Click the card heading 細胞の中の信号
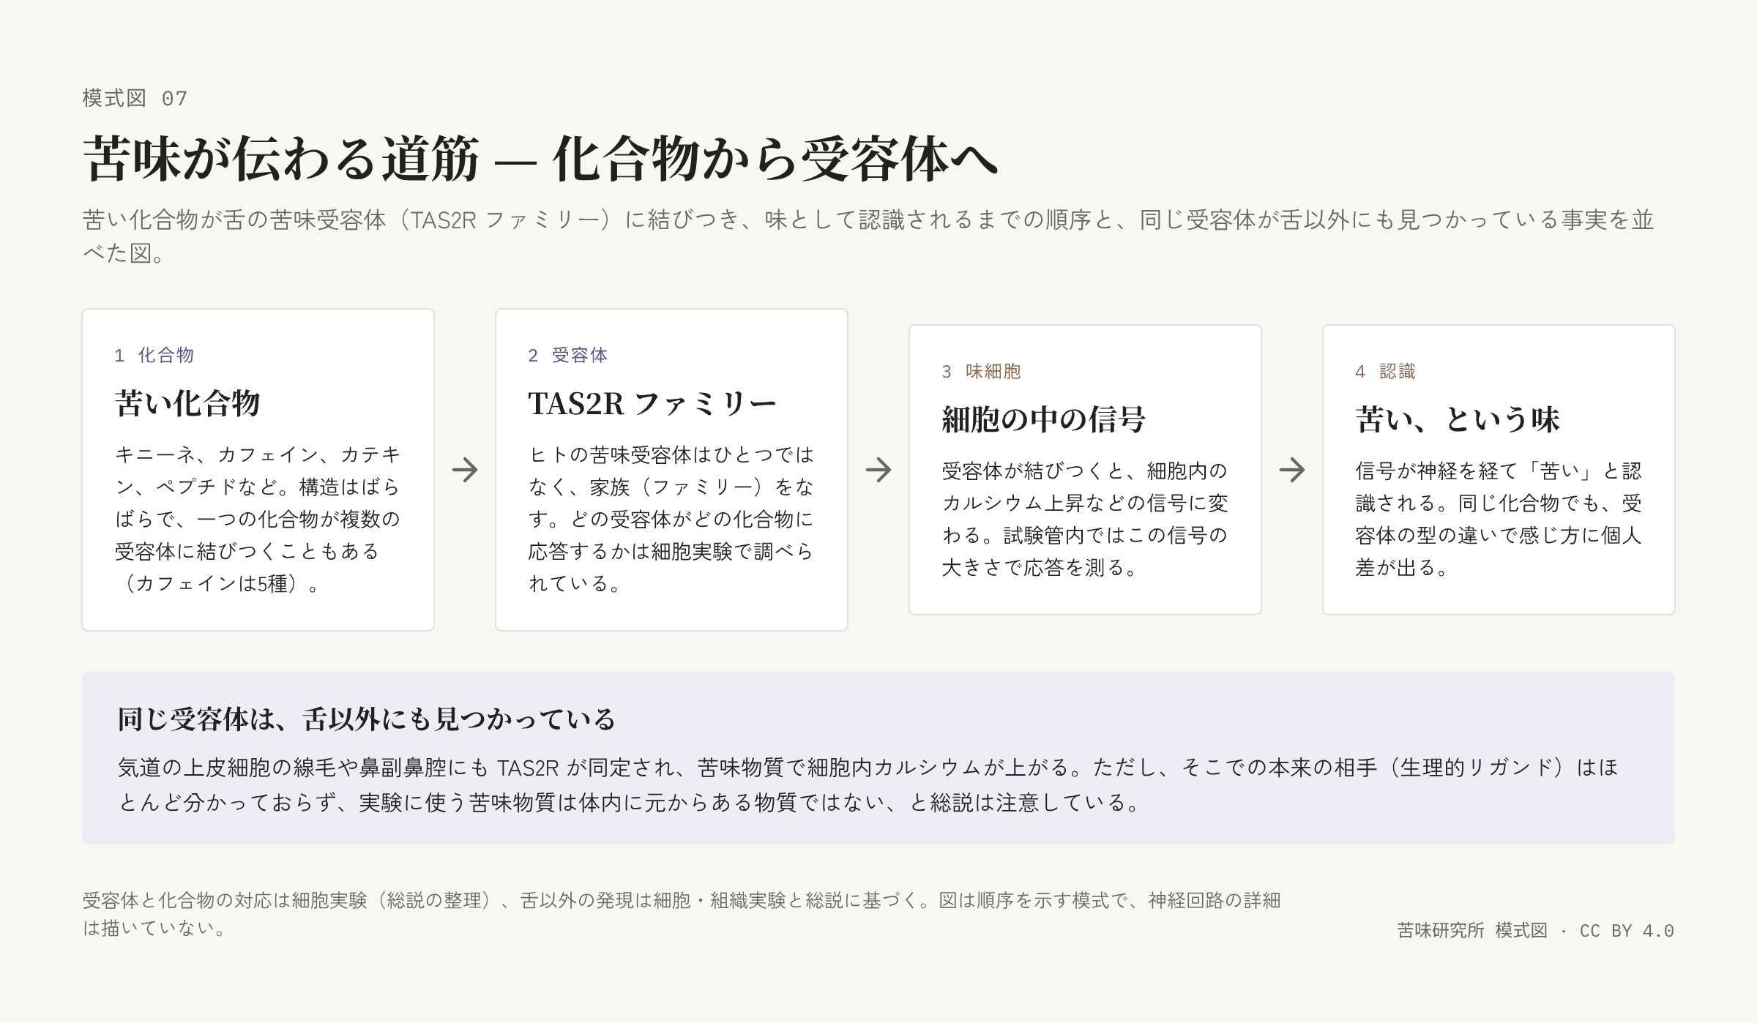Screen dimensions: 1757x1023 click(x=1043, y=419)
